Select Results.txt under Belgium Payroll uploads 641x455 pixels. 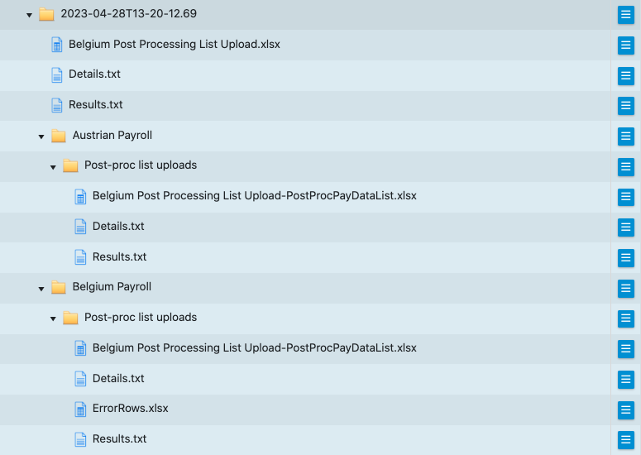tap(119, 438)
